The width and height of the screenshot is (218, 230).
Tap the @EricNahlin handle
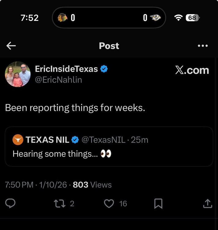tap(58, 80)
